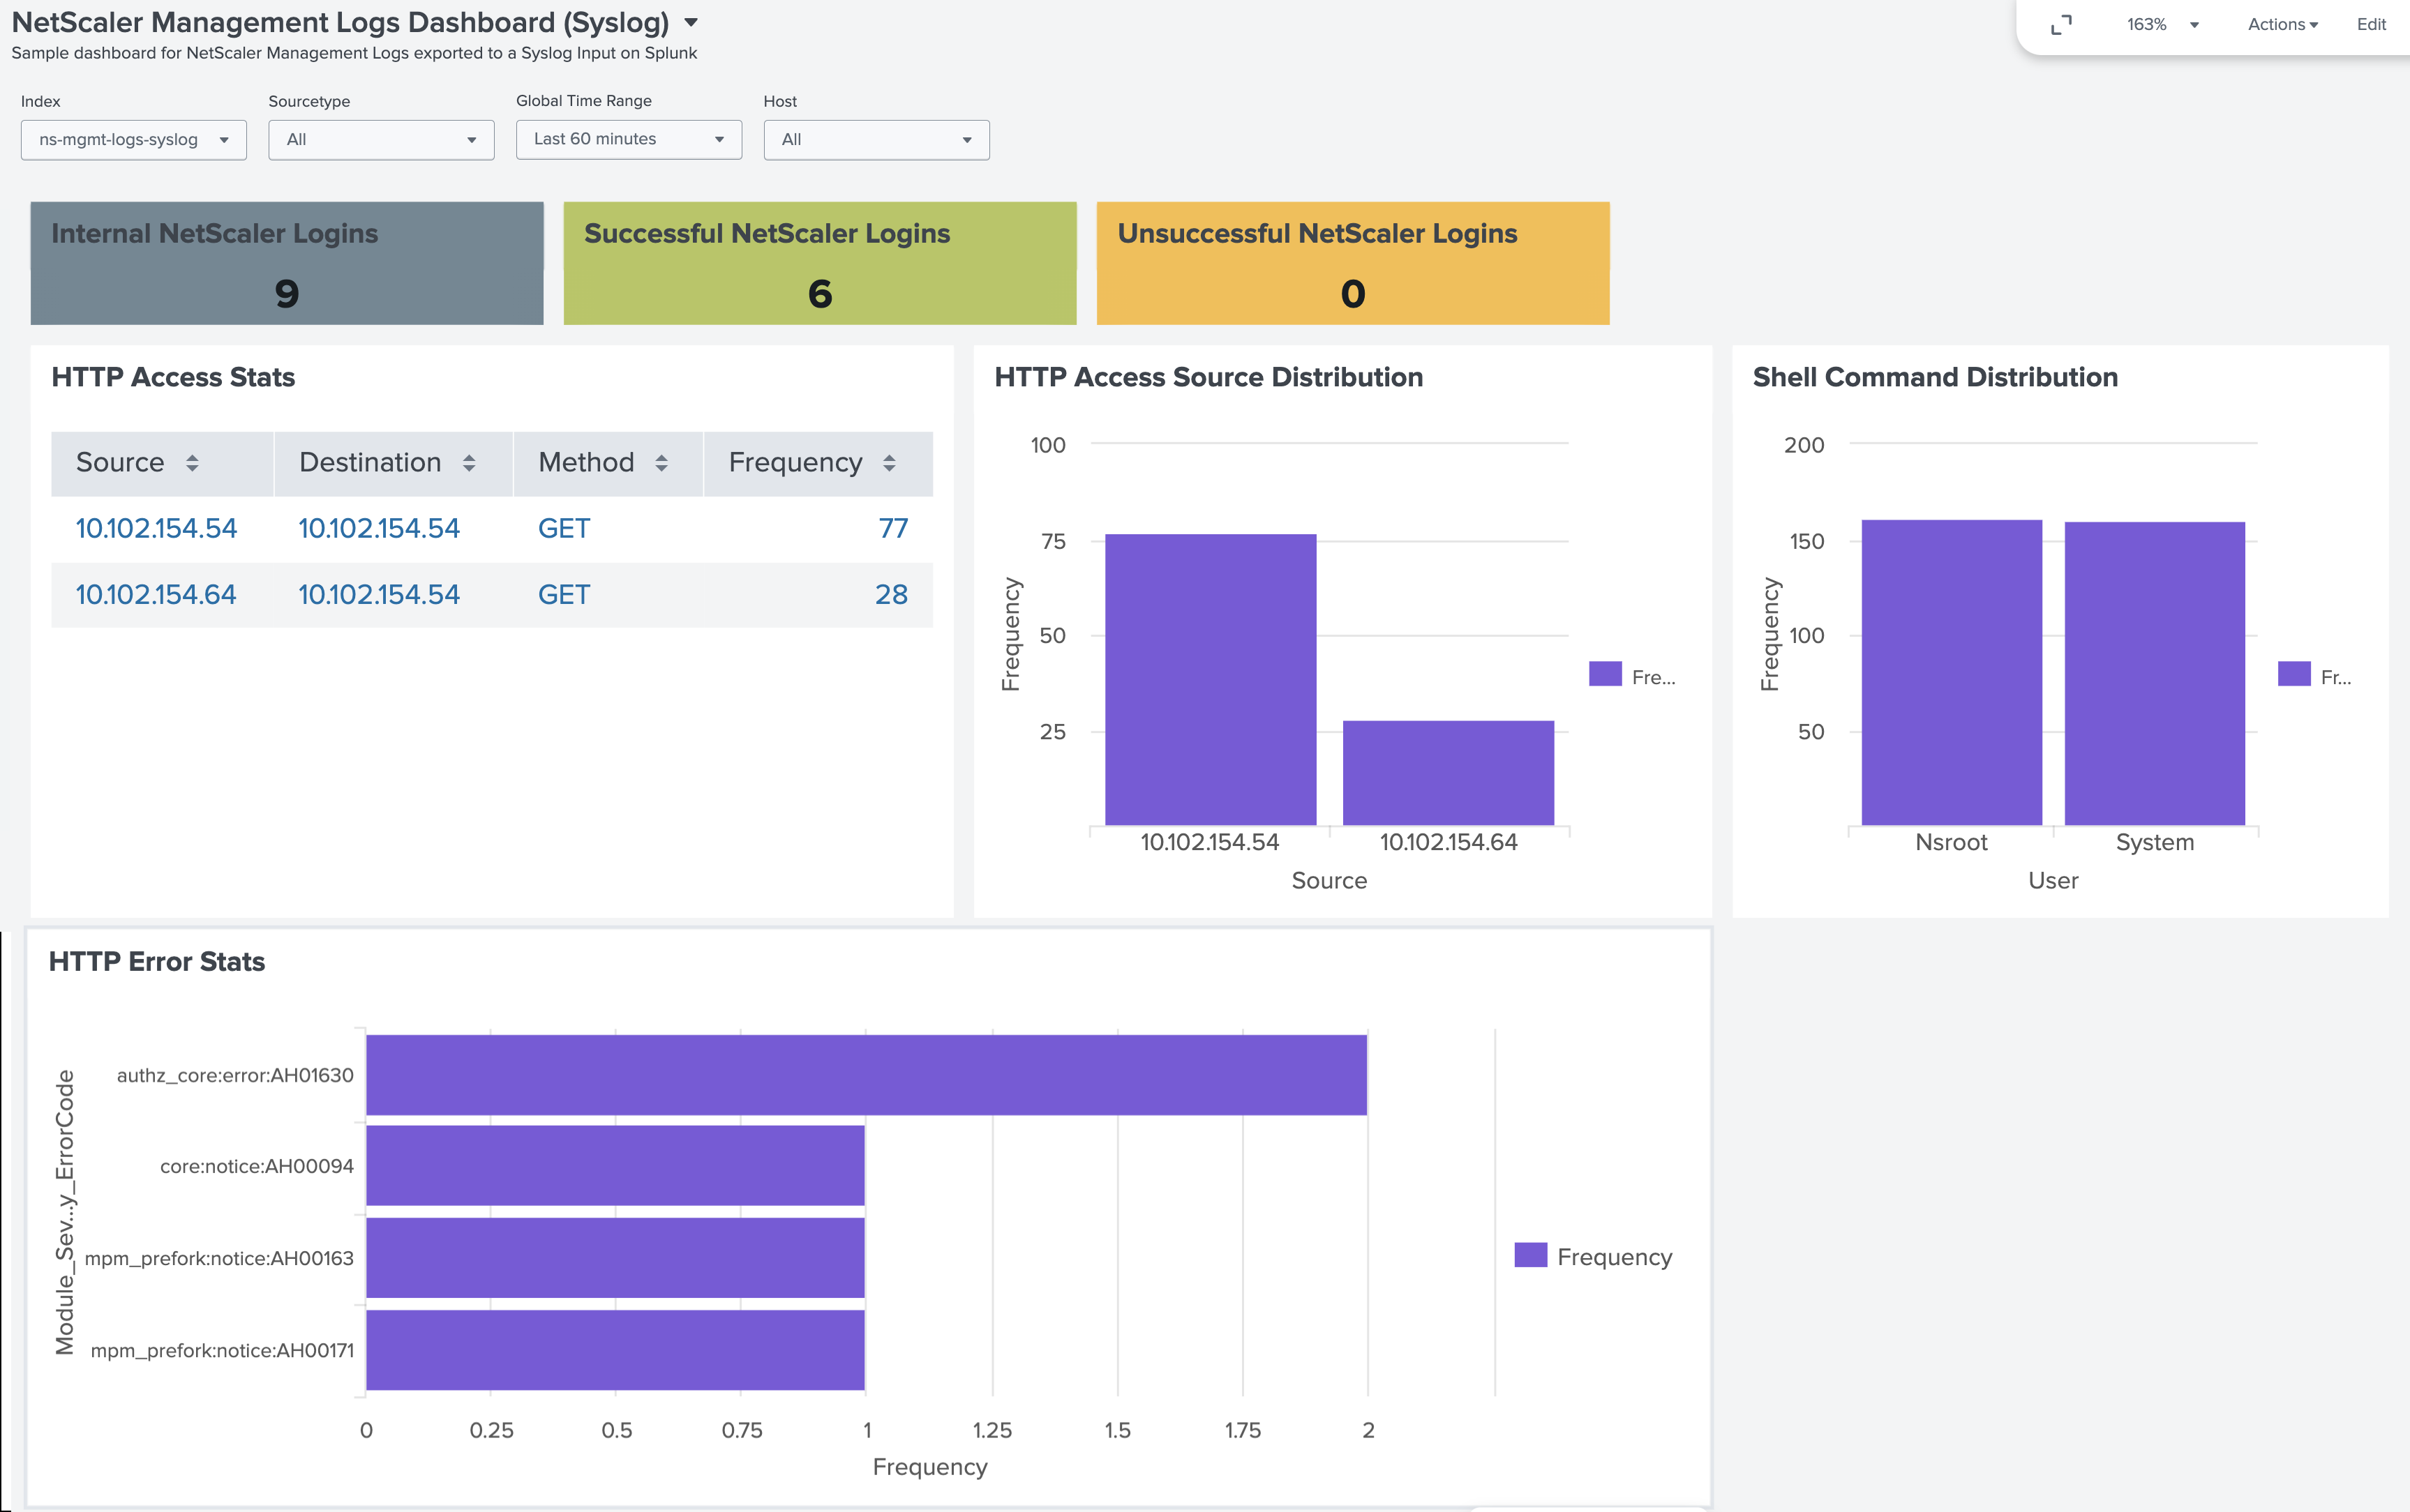The width and height of the screenshot is (2410, 1512).
Task: Click GET method in first table row
Action: tap(564, 528)
